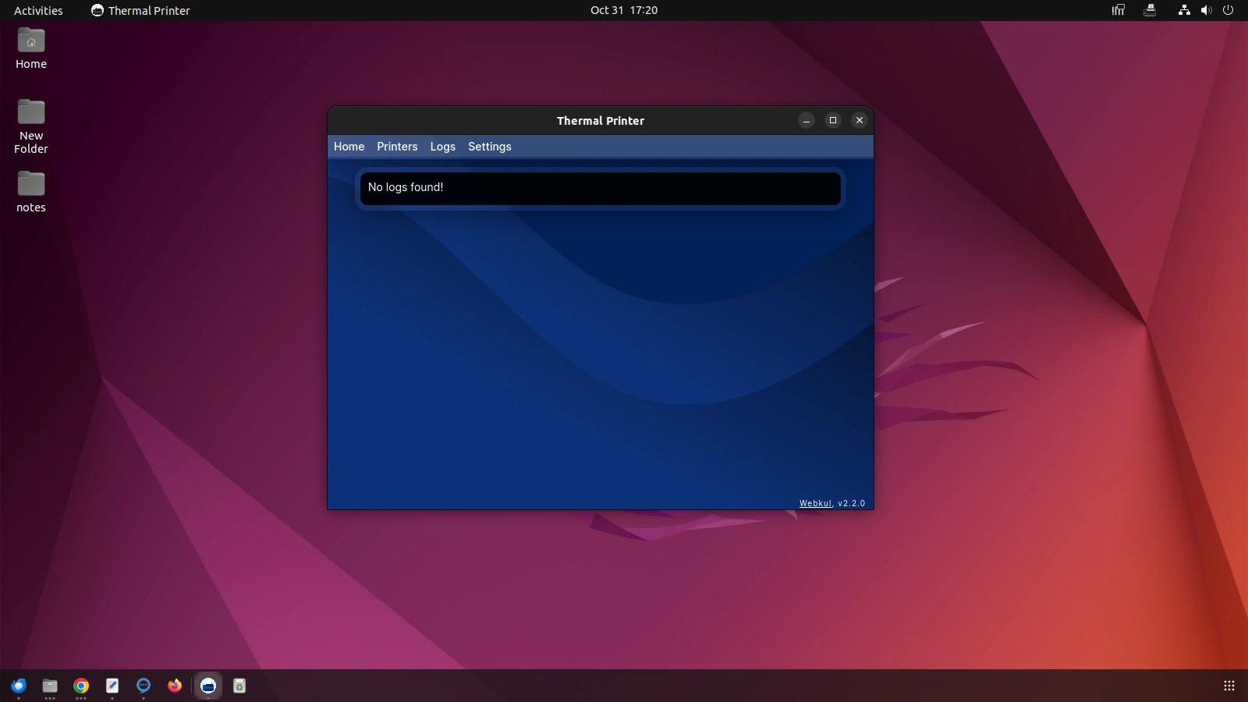This screenshot has width=1248, height=702.
Task: Open the Printers menu
Action: pyautogui.click(x=397, y=147)
